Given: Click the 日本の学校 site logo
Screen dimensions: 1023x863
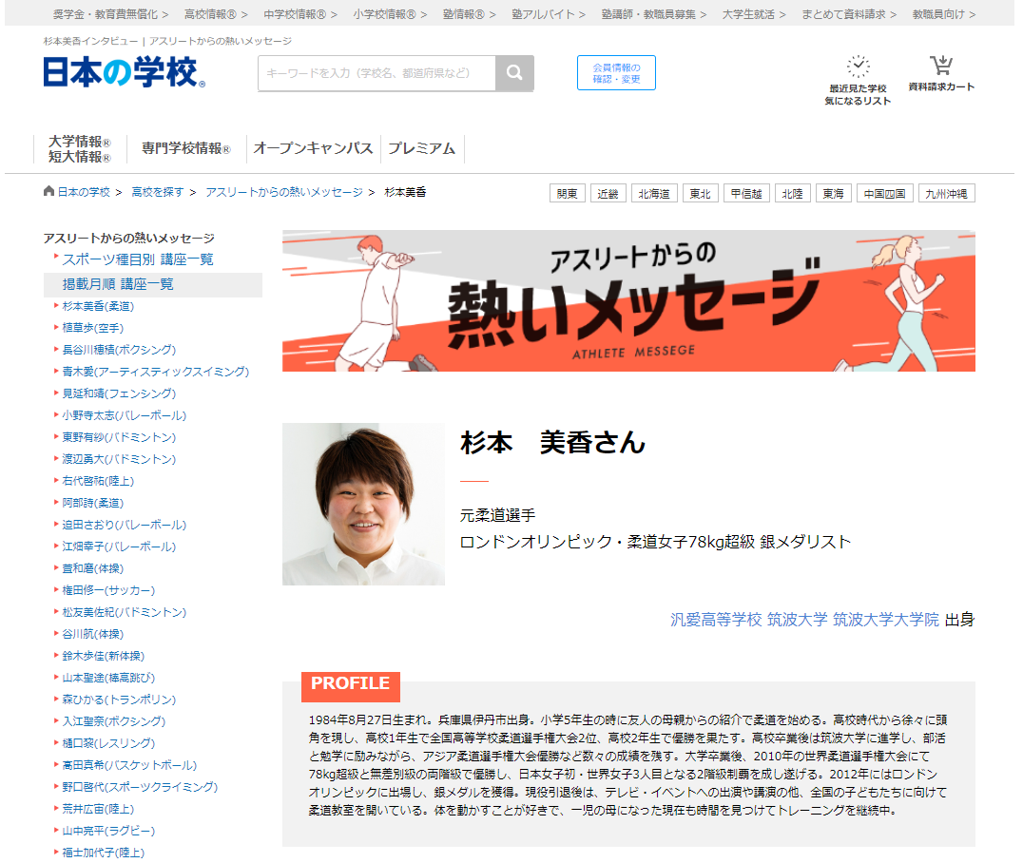Looking at the screenshot, I should [124, 72].
